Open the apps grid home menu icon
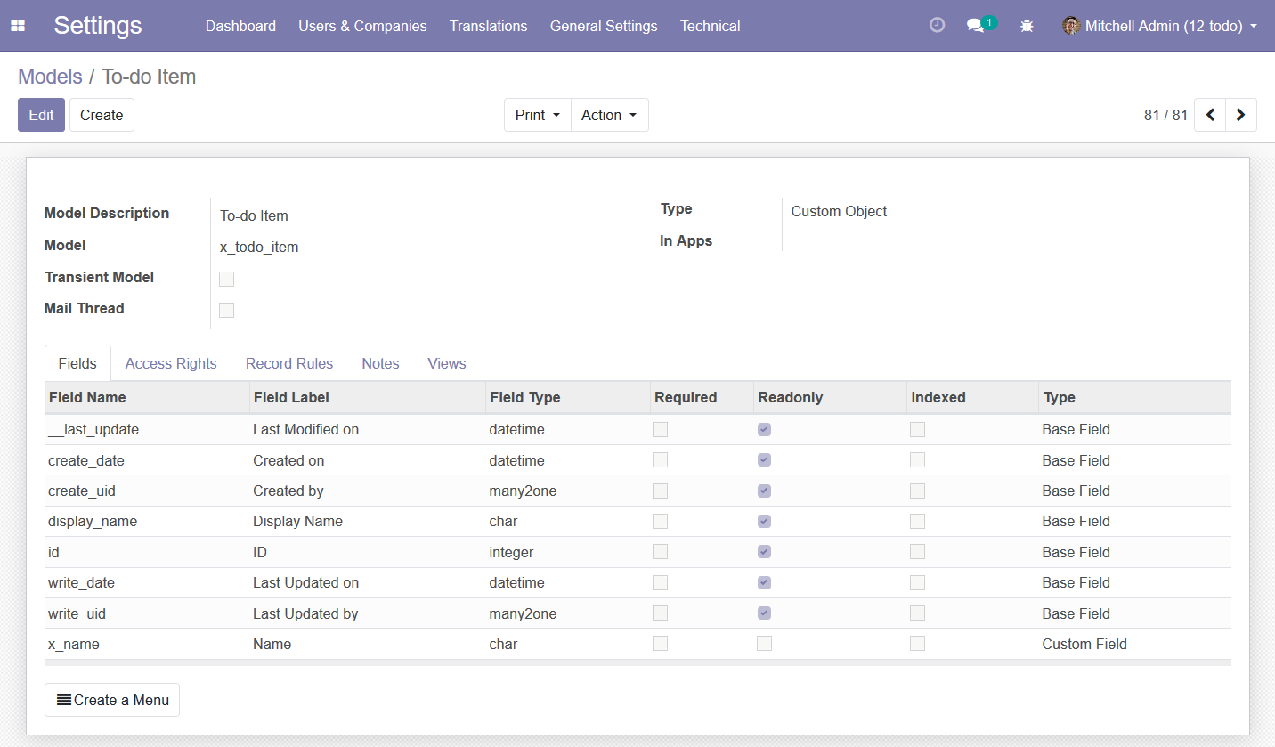Image resolution: width=1275 pixels, height=747 pixels. [x=18, y=26]
